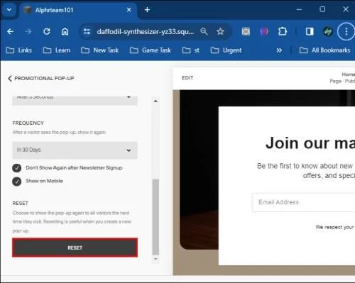This screenshot has height=283, width=355.
Task: Open the Learn bookmark folder
Action: click(57, 50)
